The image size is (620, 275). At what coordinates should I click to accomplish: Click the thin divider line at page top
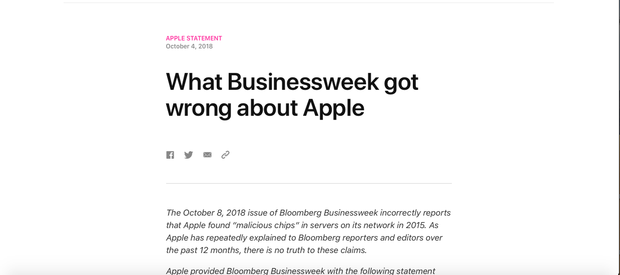[x=309, y=2]
